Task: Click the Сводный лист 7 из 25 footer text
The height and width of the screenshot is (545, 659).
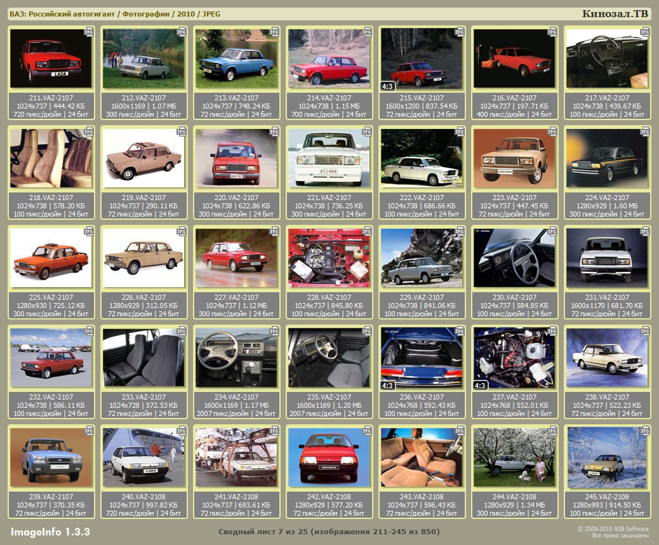Action: coord(329,531)
